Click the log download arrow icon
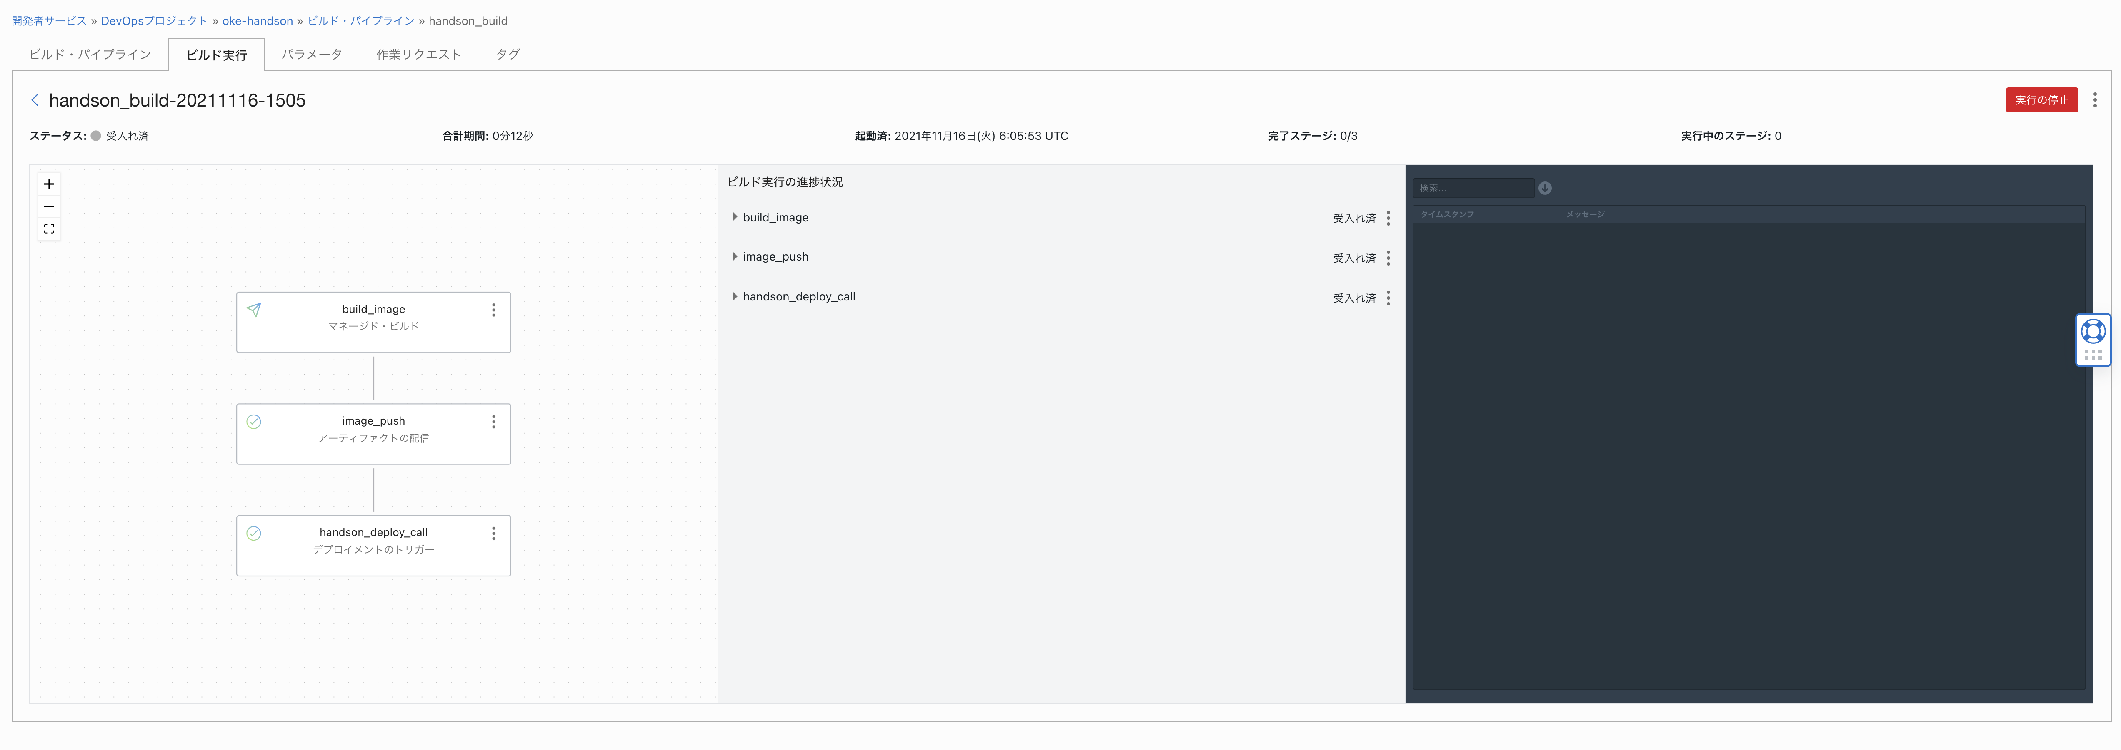The height and width of the screenshot is (750, 2121). 1545,188
